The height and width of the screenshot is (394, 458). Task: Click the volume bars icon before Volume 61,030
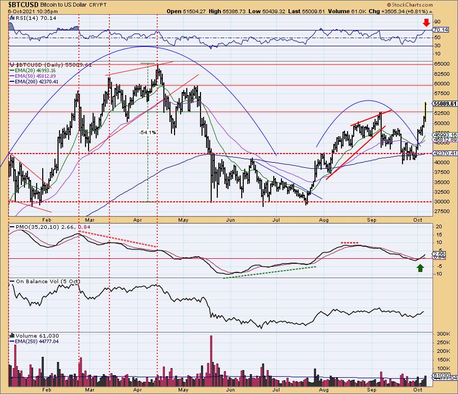tap(12, 336)
